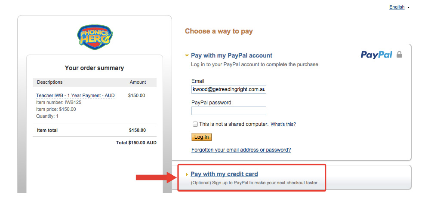Click the Phonics Hero logo
Image resolution: width=428 pixels, height=201 pixels.
coord(95,37)
